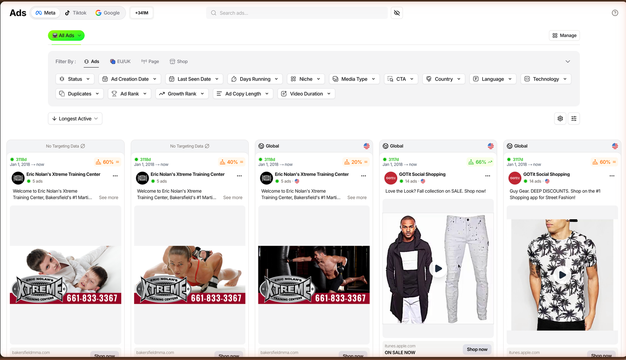Open the settings gear icon near sort
The height and width of the screenshot is (360, 626).
pos(560,118)
